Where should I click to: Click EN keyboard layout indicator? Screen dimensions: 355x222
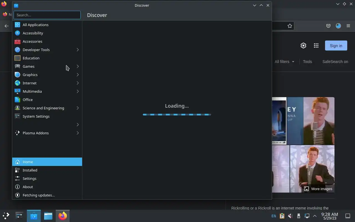coord(274,216)
